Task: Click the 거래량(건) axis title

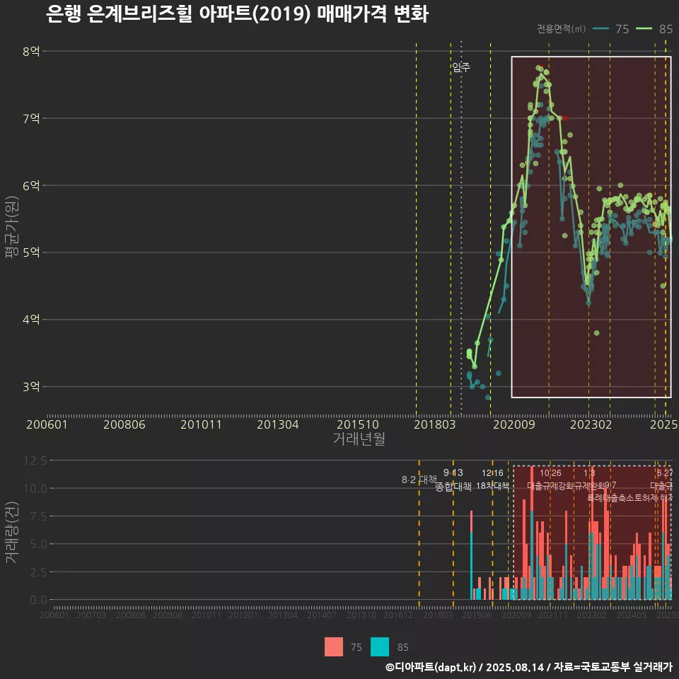Action: click(x=12, y=532)
